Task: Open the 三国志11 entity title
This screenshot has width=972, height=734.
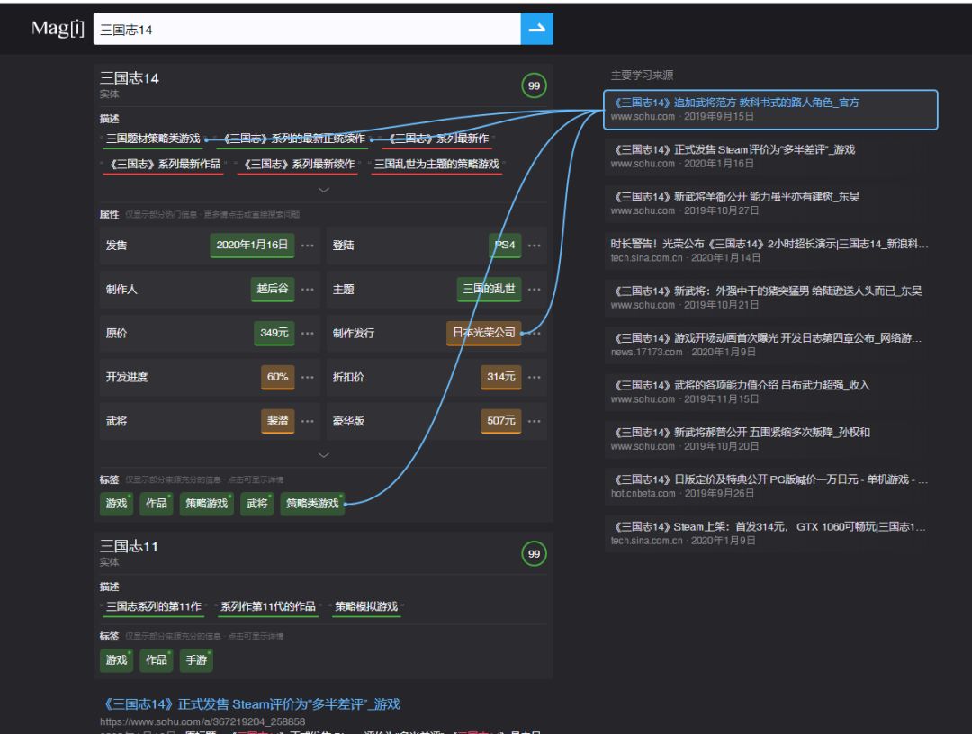Action: coord(129,546)
